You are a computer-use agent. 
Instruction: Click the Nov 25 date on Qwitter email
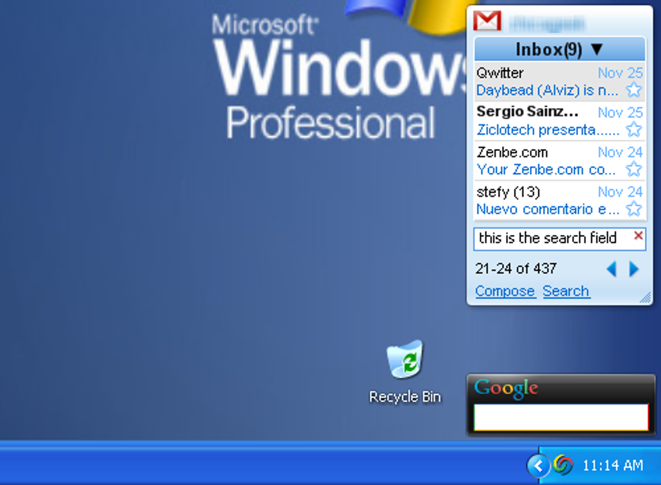pyautogui.click(x=620, y=73)
